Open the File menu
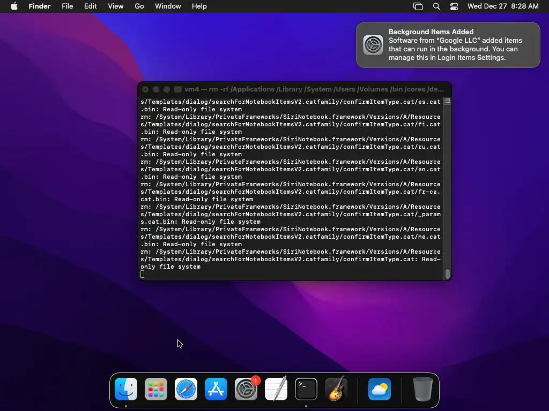The height and width of the screenshot is (411, 549). pos(67,6)
